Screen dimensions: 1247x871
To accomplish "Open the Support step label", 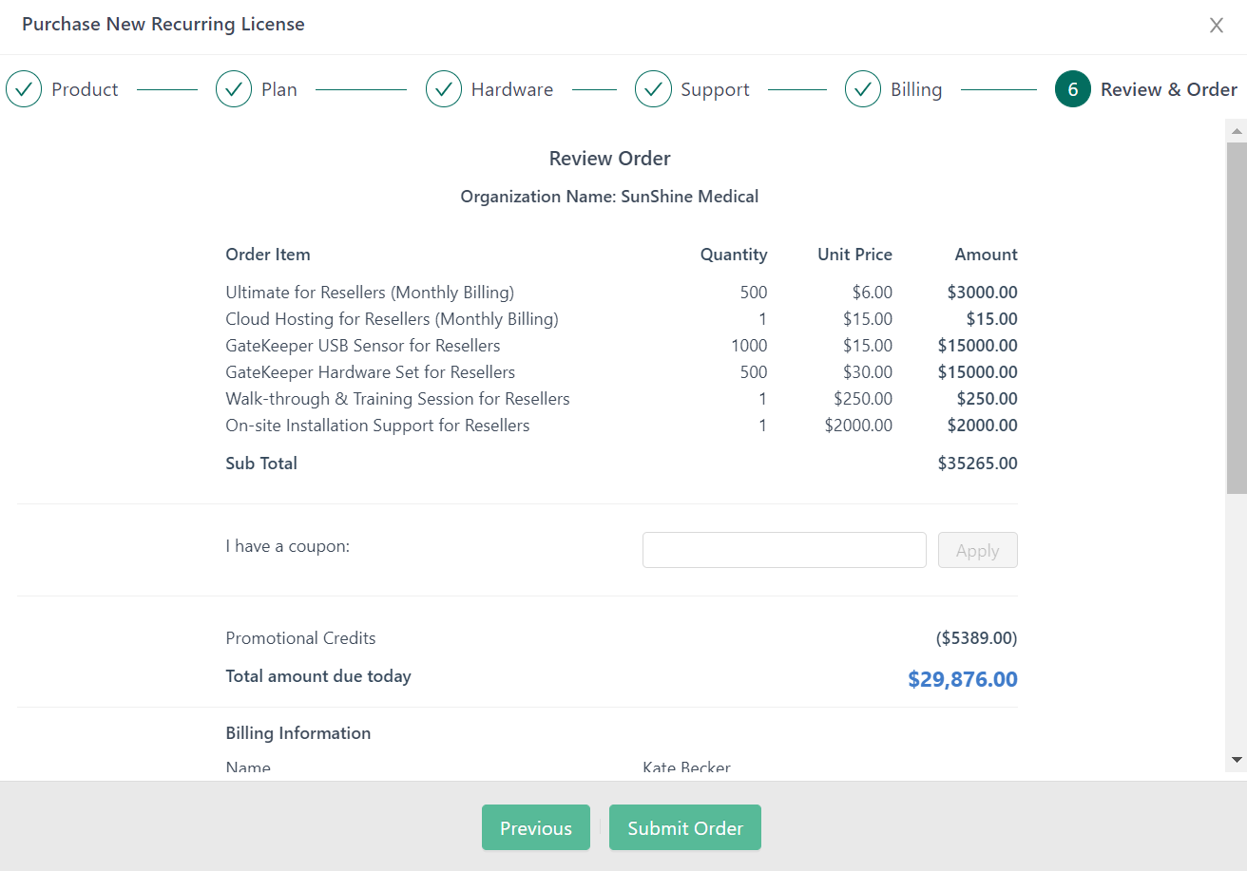I will [x=715, y=88].
